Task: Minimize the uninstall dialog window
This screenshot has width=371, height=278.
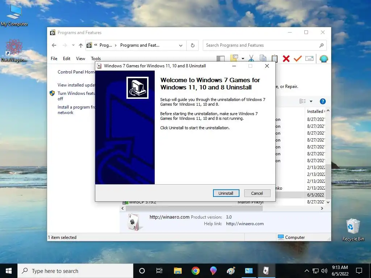Action: point(234,66)
